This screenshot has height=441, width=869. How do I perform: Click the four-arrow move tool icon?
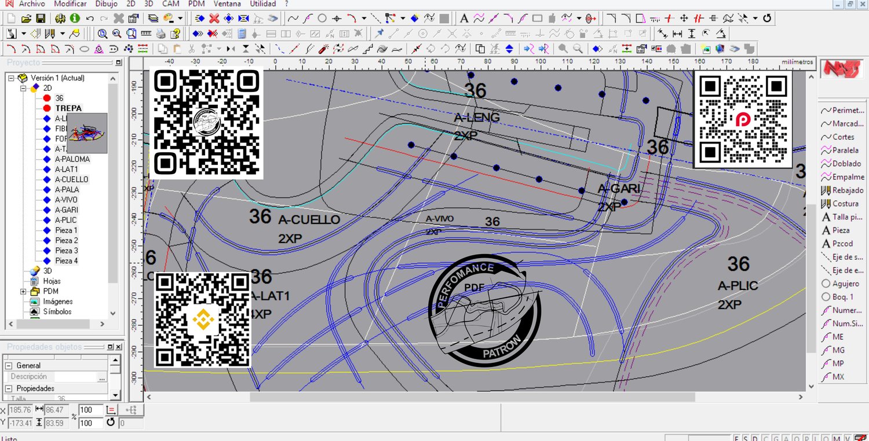click(x=684, y=19)
